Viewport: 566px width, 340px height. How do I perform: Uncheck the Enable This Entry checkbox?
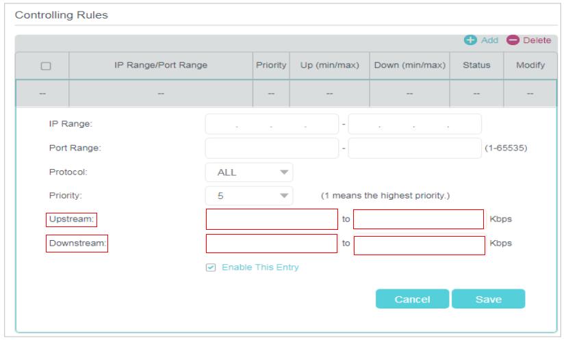(211, 267)
